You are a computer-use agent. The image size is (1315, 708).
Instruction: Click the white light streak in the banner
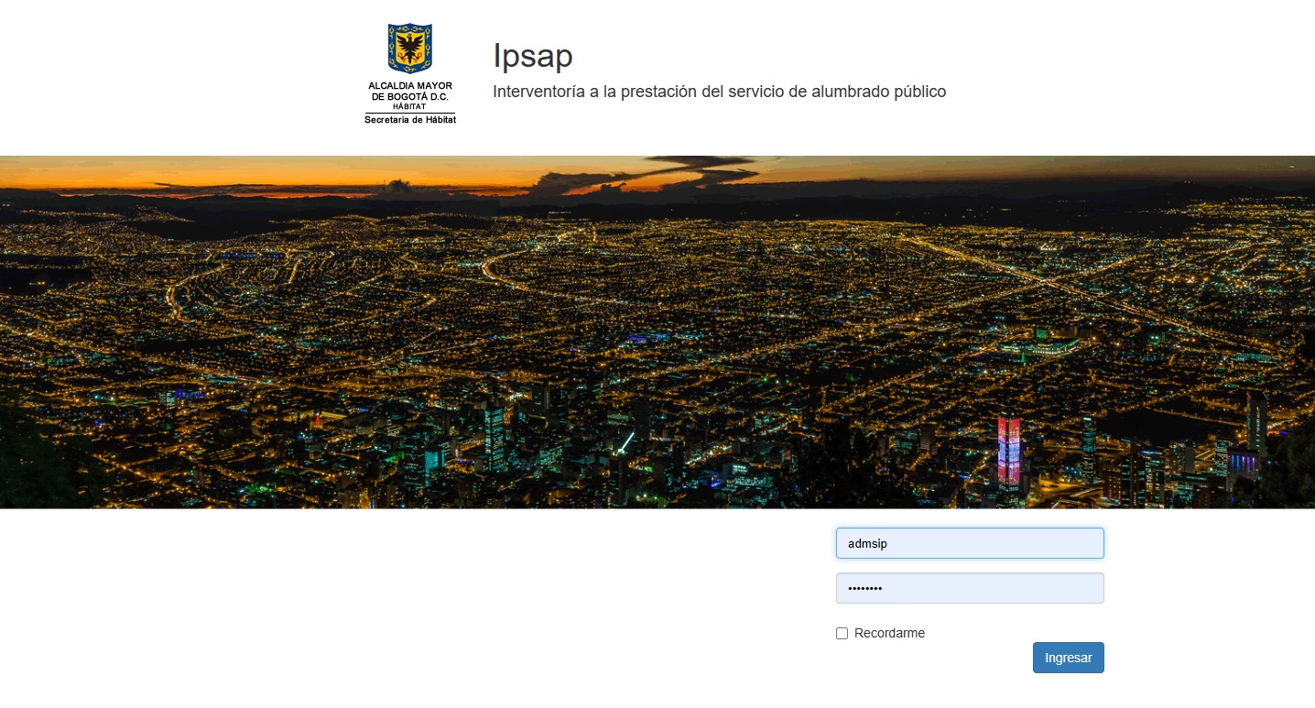pyautogui.click(x=625, y=442)
